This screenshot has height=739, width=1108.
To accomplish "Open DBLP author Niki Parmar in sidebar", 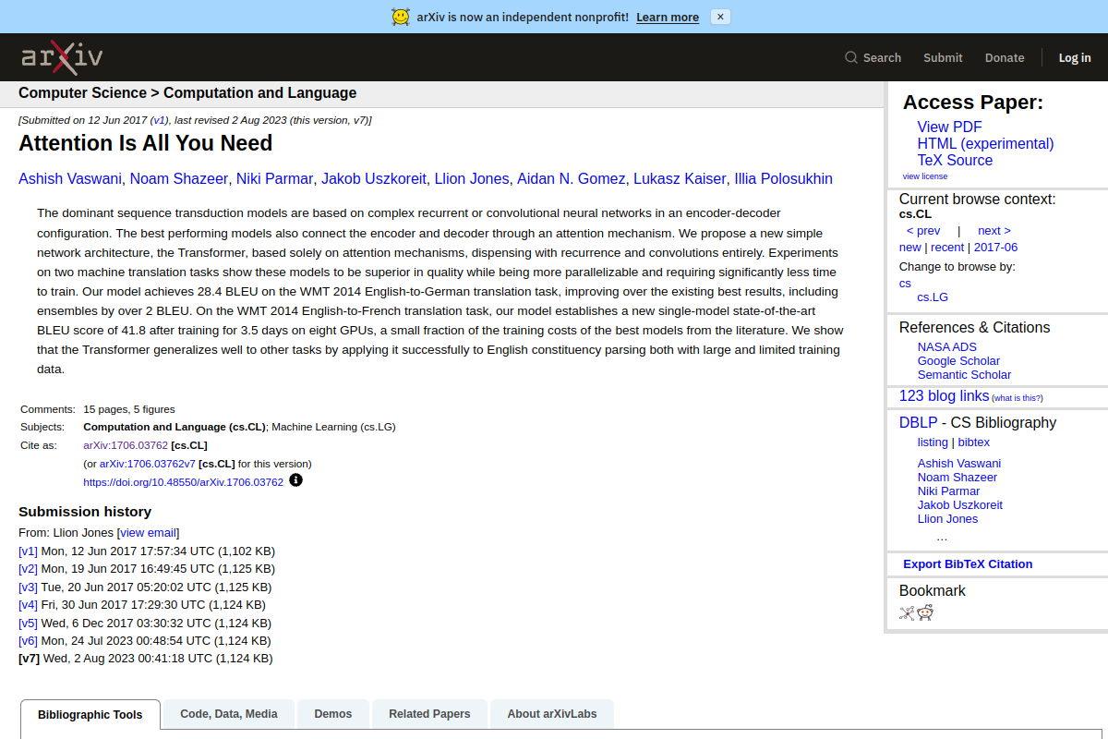I will 948,491.
